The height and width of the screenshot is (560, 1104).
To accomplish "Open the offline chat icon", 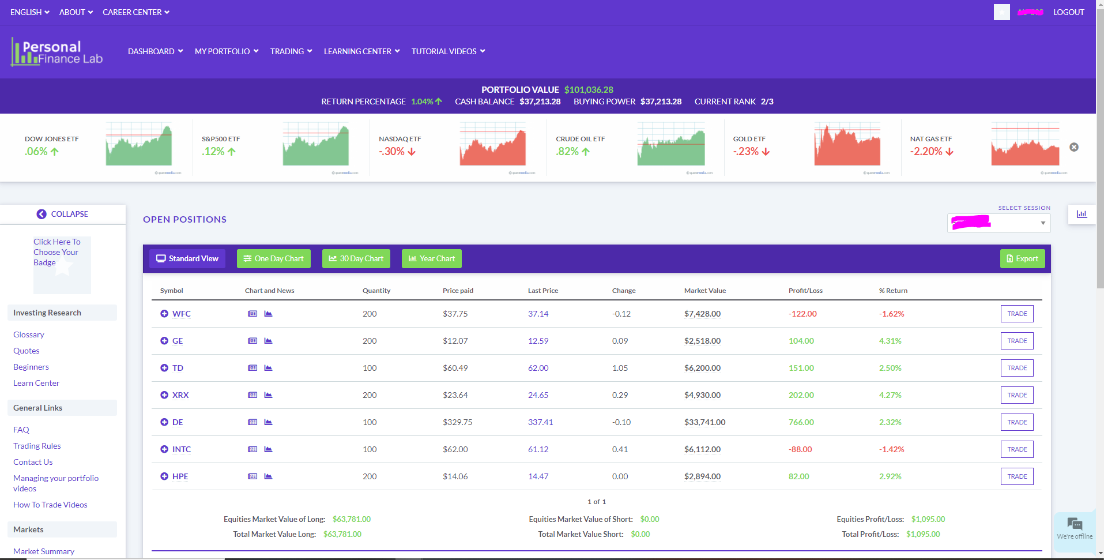I will (1075, 524).
